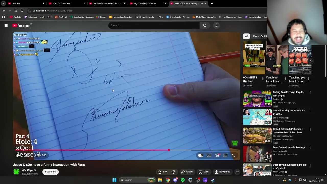
Task: Open the xQc Clips channel name link
Action: click(x=27, y=170)
